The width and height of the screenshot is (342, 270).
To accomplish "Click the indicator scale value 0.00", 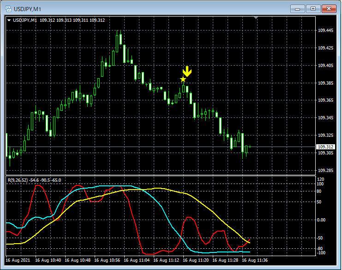I will tap(321, 220).
